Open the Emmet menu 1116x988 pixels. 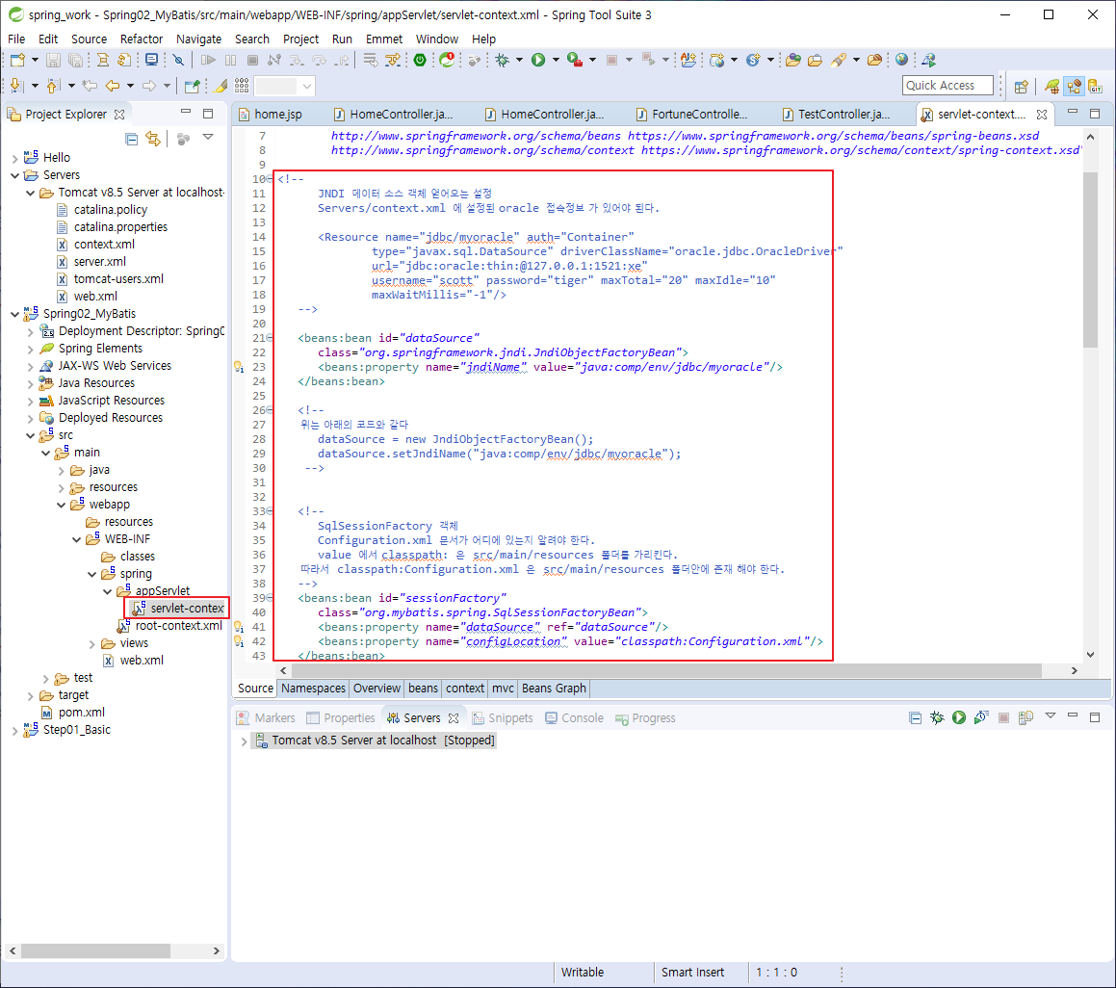coord(383,39)
